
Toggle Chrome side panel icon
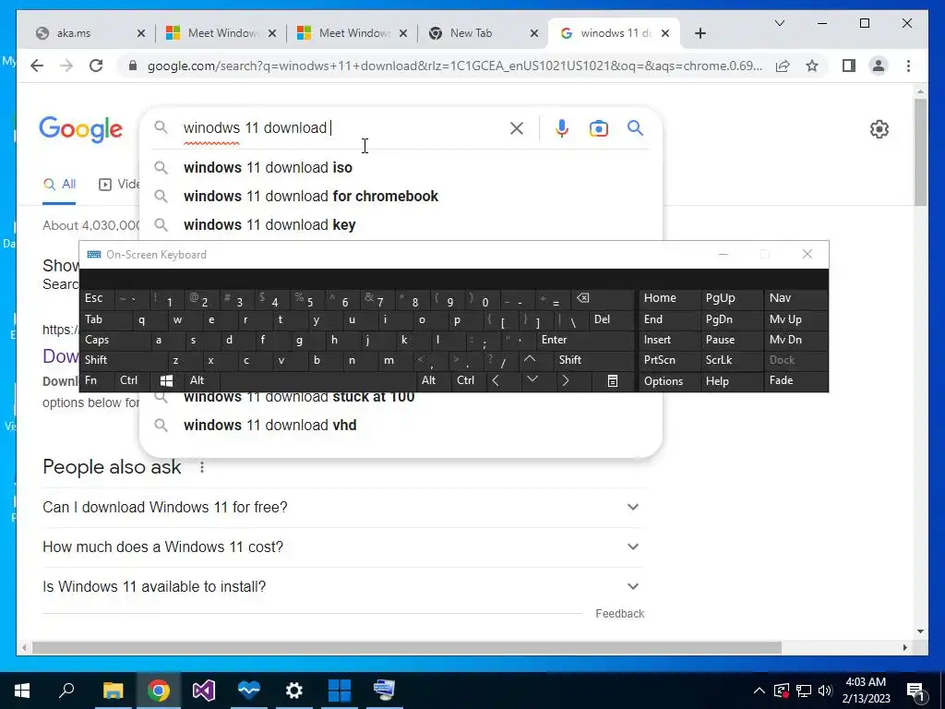pyautogui.click(x=849, y=66)
